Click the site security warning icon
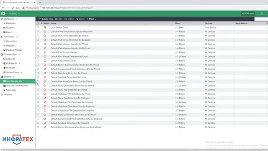Viewport: 268px width, 151px height. (23, 8)
